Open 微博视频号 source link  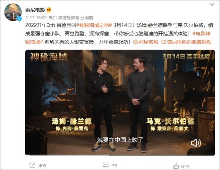coord(69,18)
